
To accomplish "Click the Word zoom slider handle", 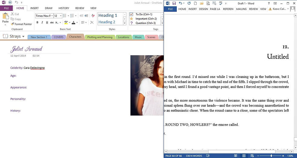I will tap(271, 156).
